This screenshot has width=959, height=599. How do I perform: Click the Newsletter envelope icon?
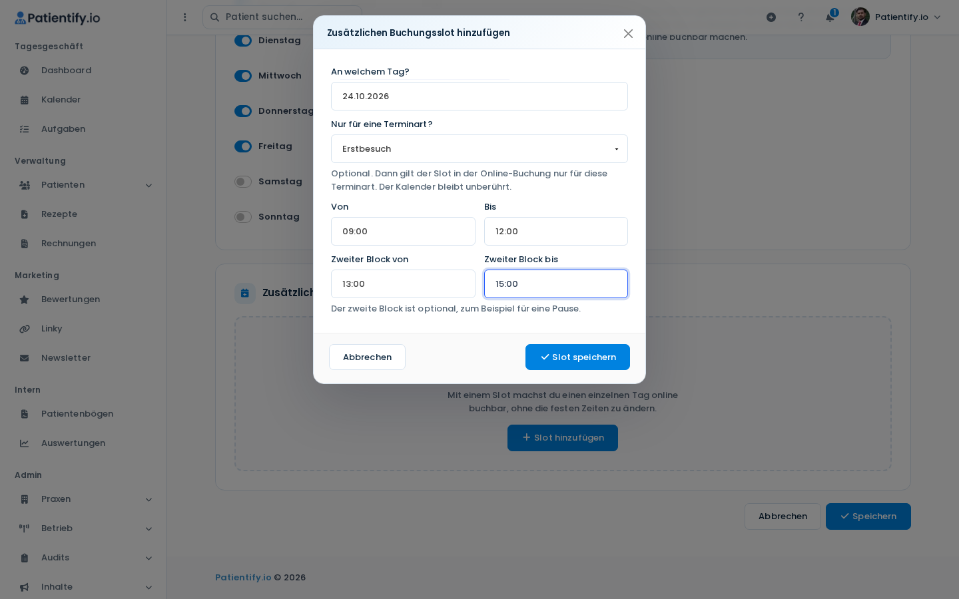pos(25,358)
